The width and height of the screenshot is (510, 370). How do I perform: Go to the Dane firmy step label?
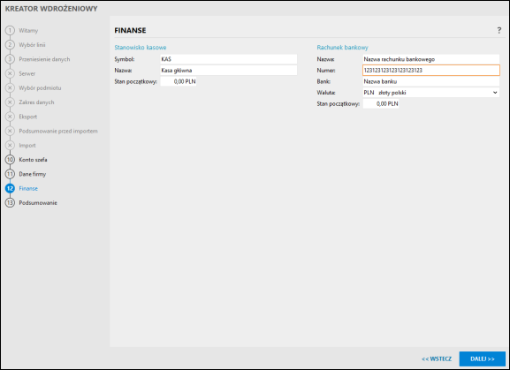[33, 174]
